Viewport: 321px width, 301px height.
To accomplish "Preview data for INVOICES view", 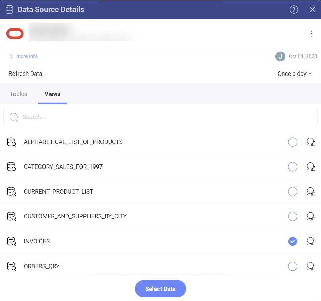I will (311, 241).
